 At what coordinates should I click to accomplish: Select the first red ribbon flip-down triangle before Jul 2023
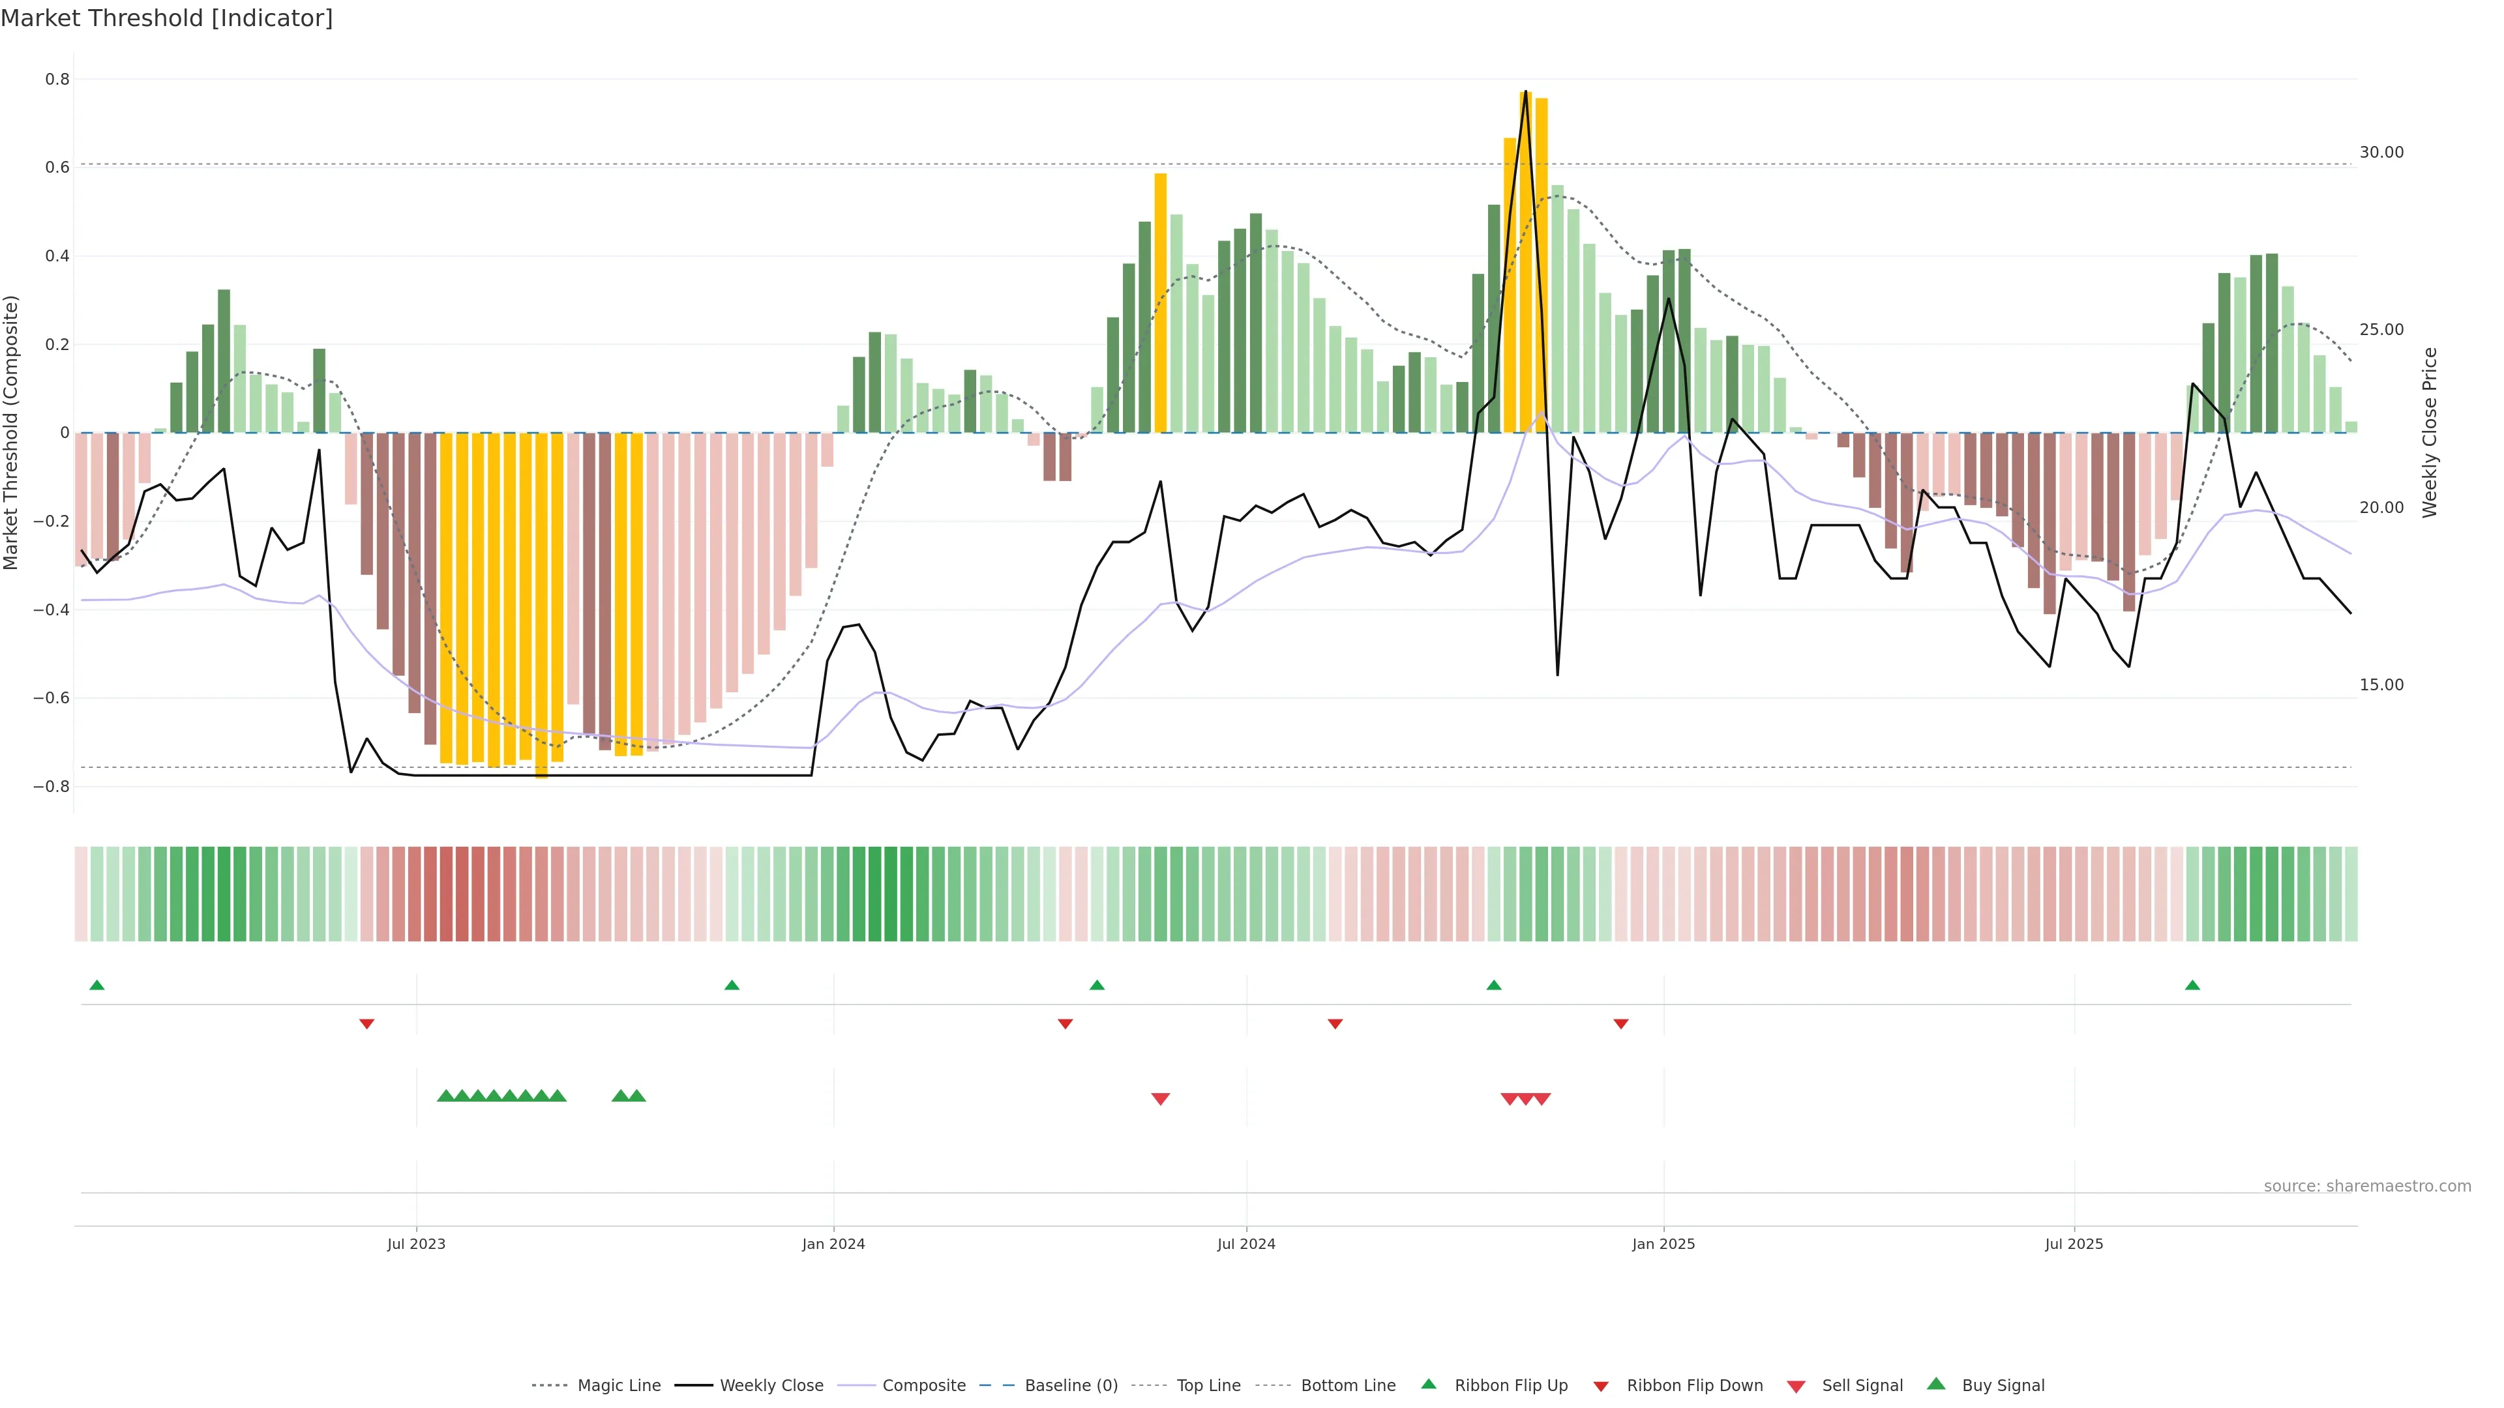(366, 1023)
